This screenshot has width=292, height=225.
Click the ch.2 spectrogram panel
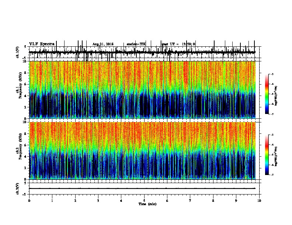pyautogui.click(x=142, y=151)
